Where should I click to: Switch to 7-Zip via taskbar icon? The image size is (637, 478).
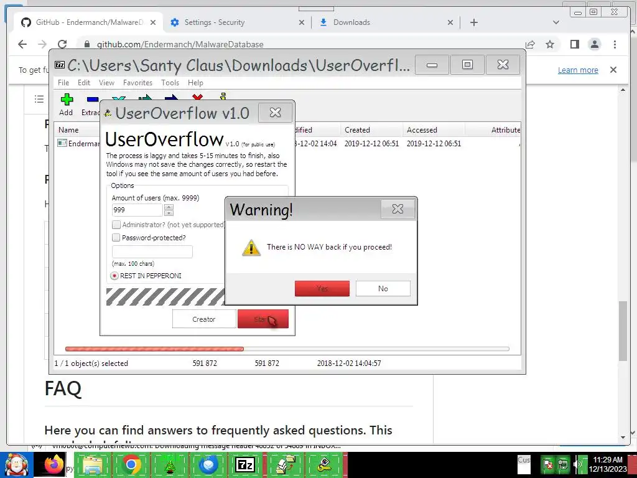(x=245, y=465)
